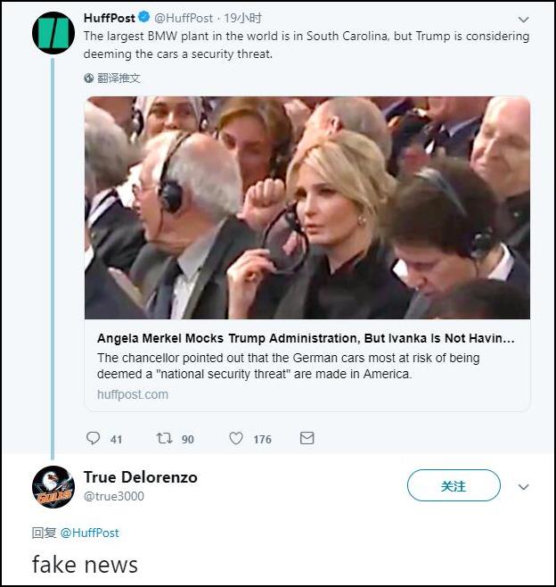Image resolution: width=556 pixels, height=587 pixels.
Task: Follow True Delorenzo with 关注 button
Action: click(x=454, y=486)
